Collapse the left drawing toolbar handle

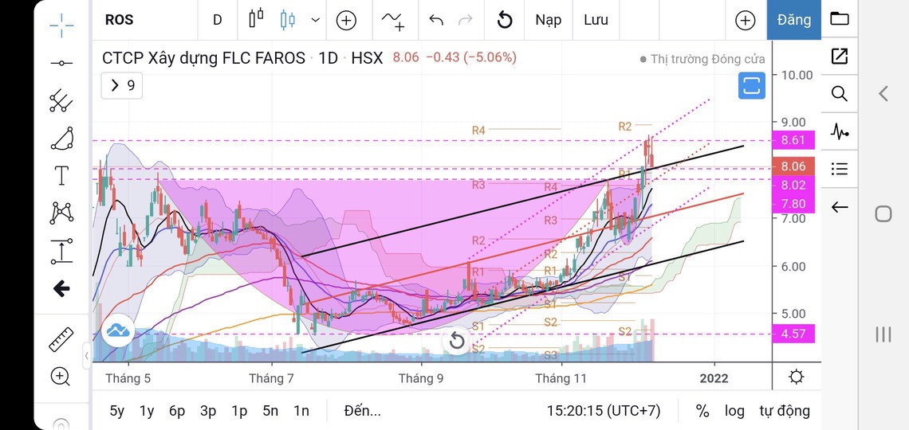click(x=86, y=357)
